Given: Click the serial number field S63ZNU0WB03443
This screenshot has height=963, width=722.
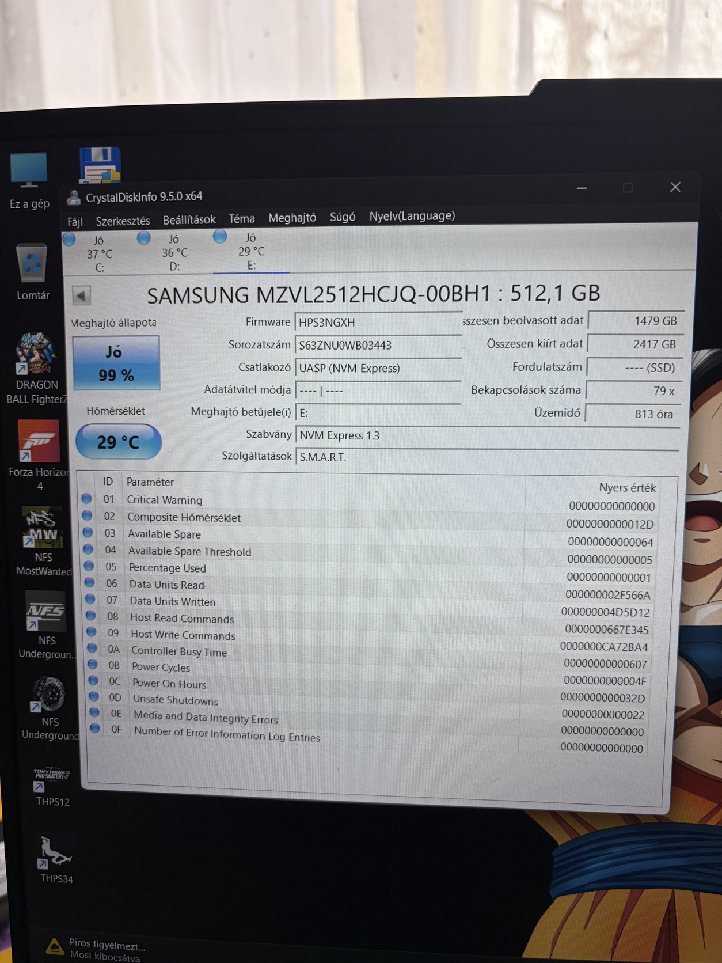Looking at the screenshot, I should [x=378, y=345].
